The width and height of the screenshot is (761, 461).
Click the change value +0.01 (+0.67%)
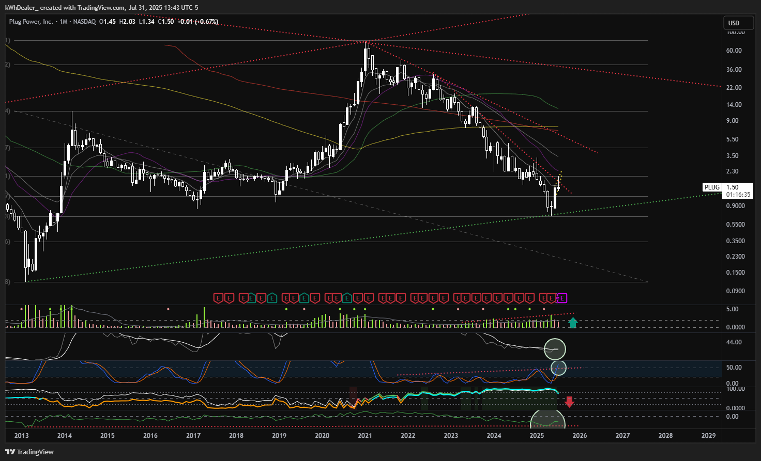point(197,22)
